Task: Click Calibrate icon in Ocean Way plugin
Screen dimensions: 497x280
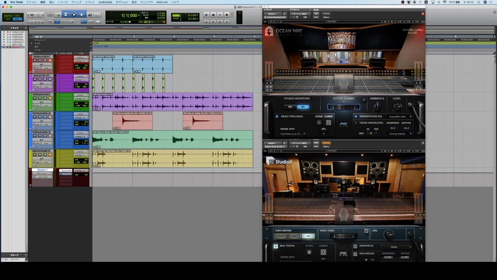Action: pos(328,122)
